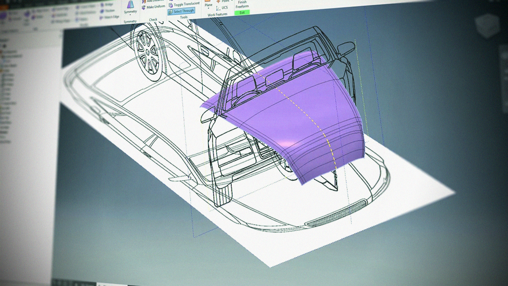
Task: Expand the Plane dropdown arrow
Action: [x=208, y=9]
